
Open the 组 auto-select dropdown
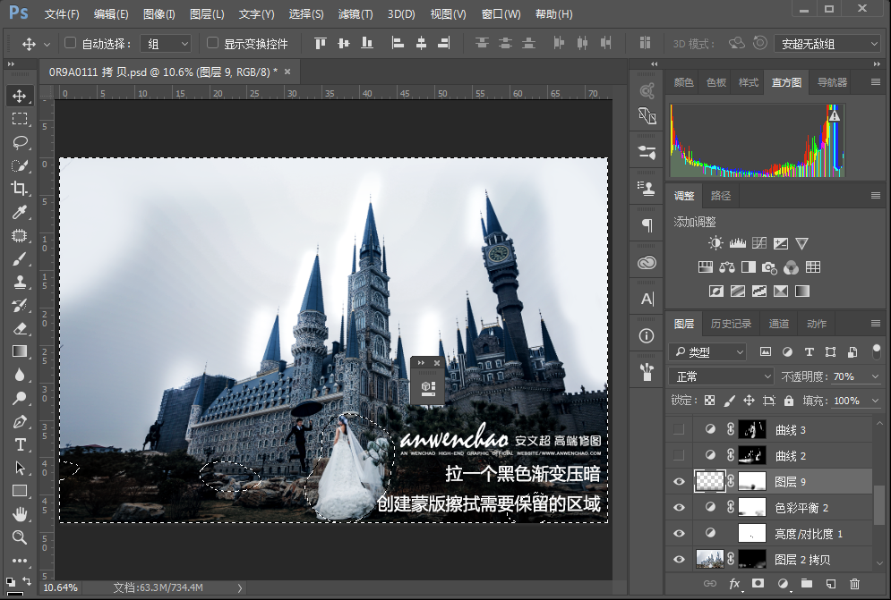point(167,44)
